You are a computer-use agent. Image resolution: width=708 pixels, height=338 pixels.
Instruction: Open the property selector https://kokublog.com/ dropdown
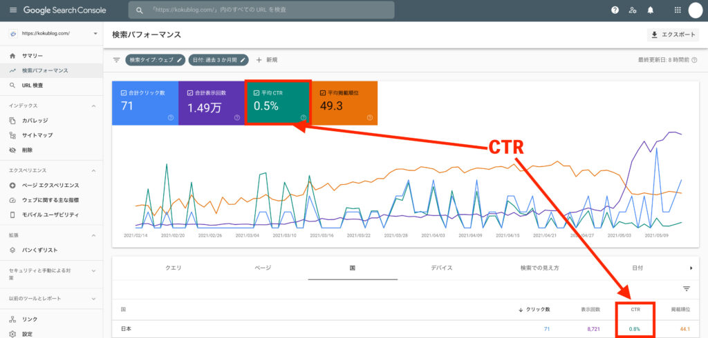(x=53, y=33)
